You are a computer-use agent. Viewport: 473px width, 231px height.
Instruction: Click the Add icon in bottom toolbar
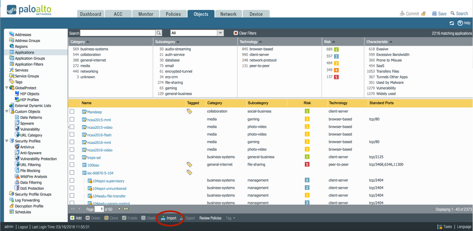pyautogui.click(x=72, y=218)
